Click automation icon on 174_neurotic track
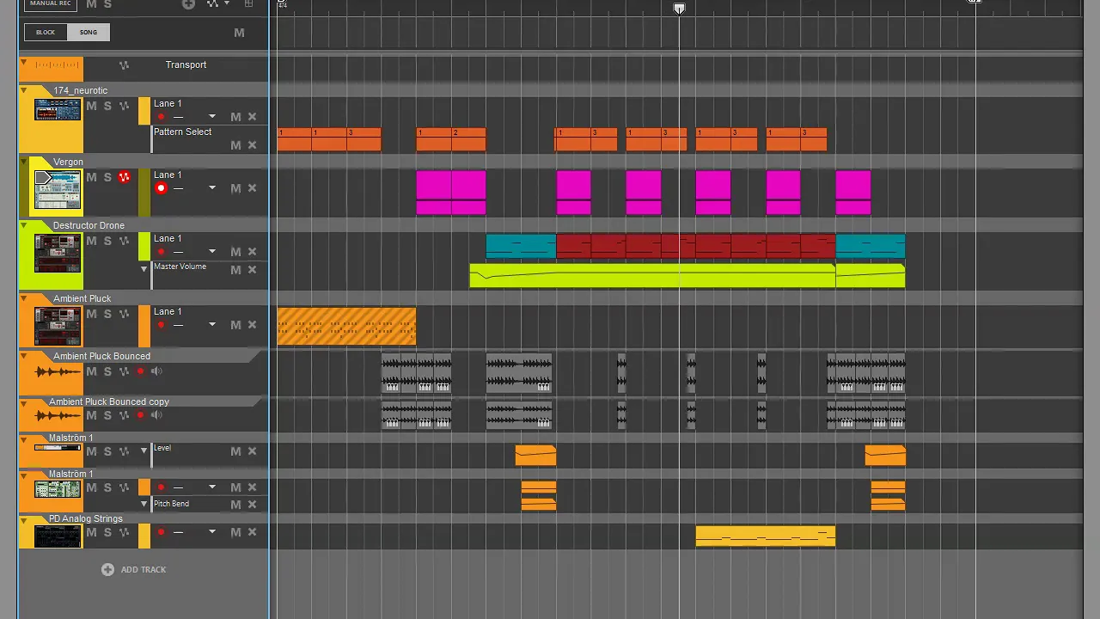 (x=124, y=106)
